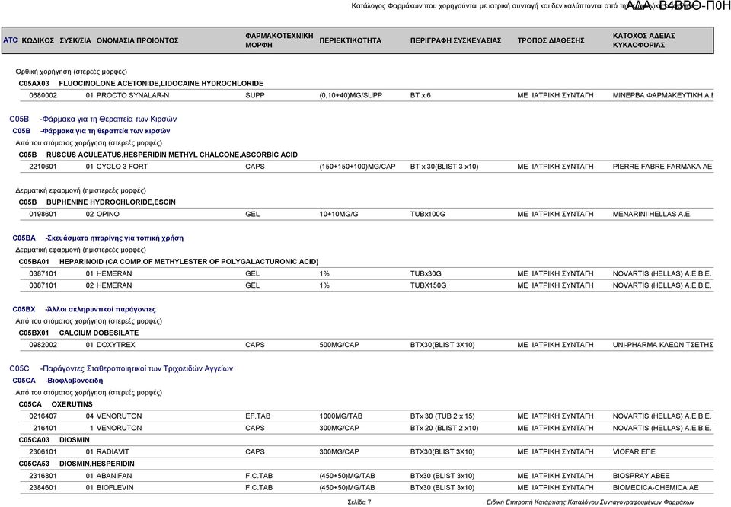Click product code "216401"

[45, 429]
